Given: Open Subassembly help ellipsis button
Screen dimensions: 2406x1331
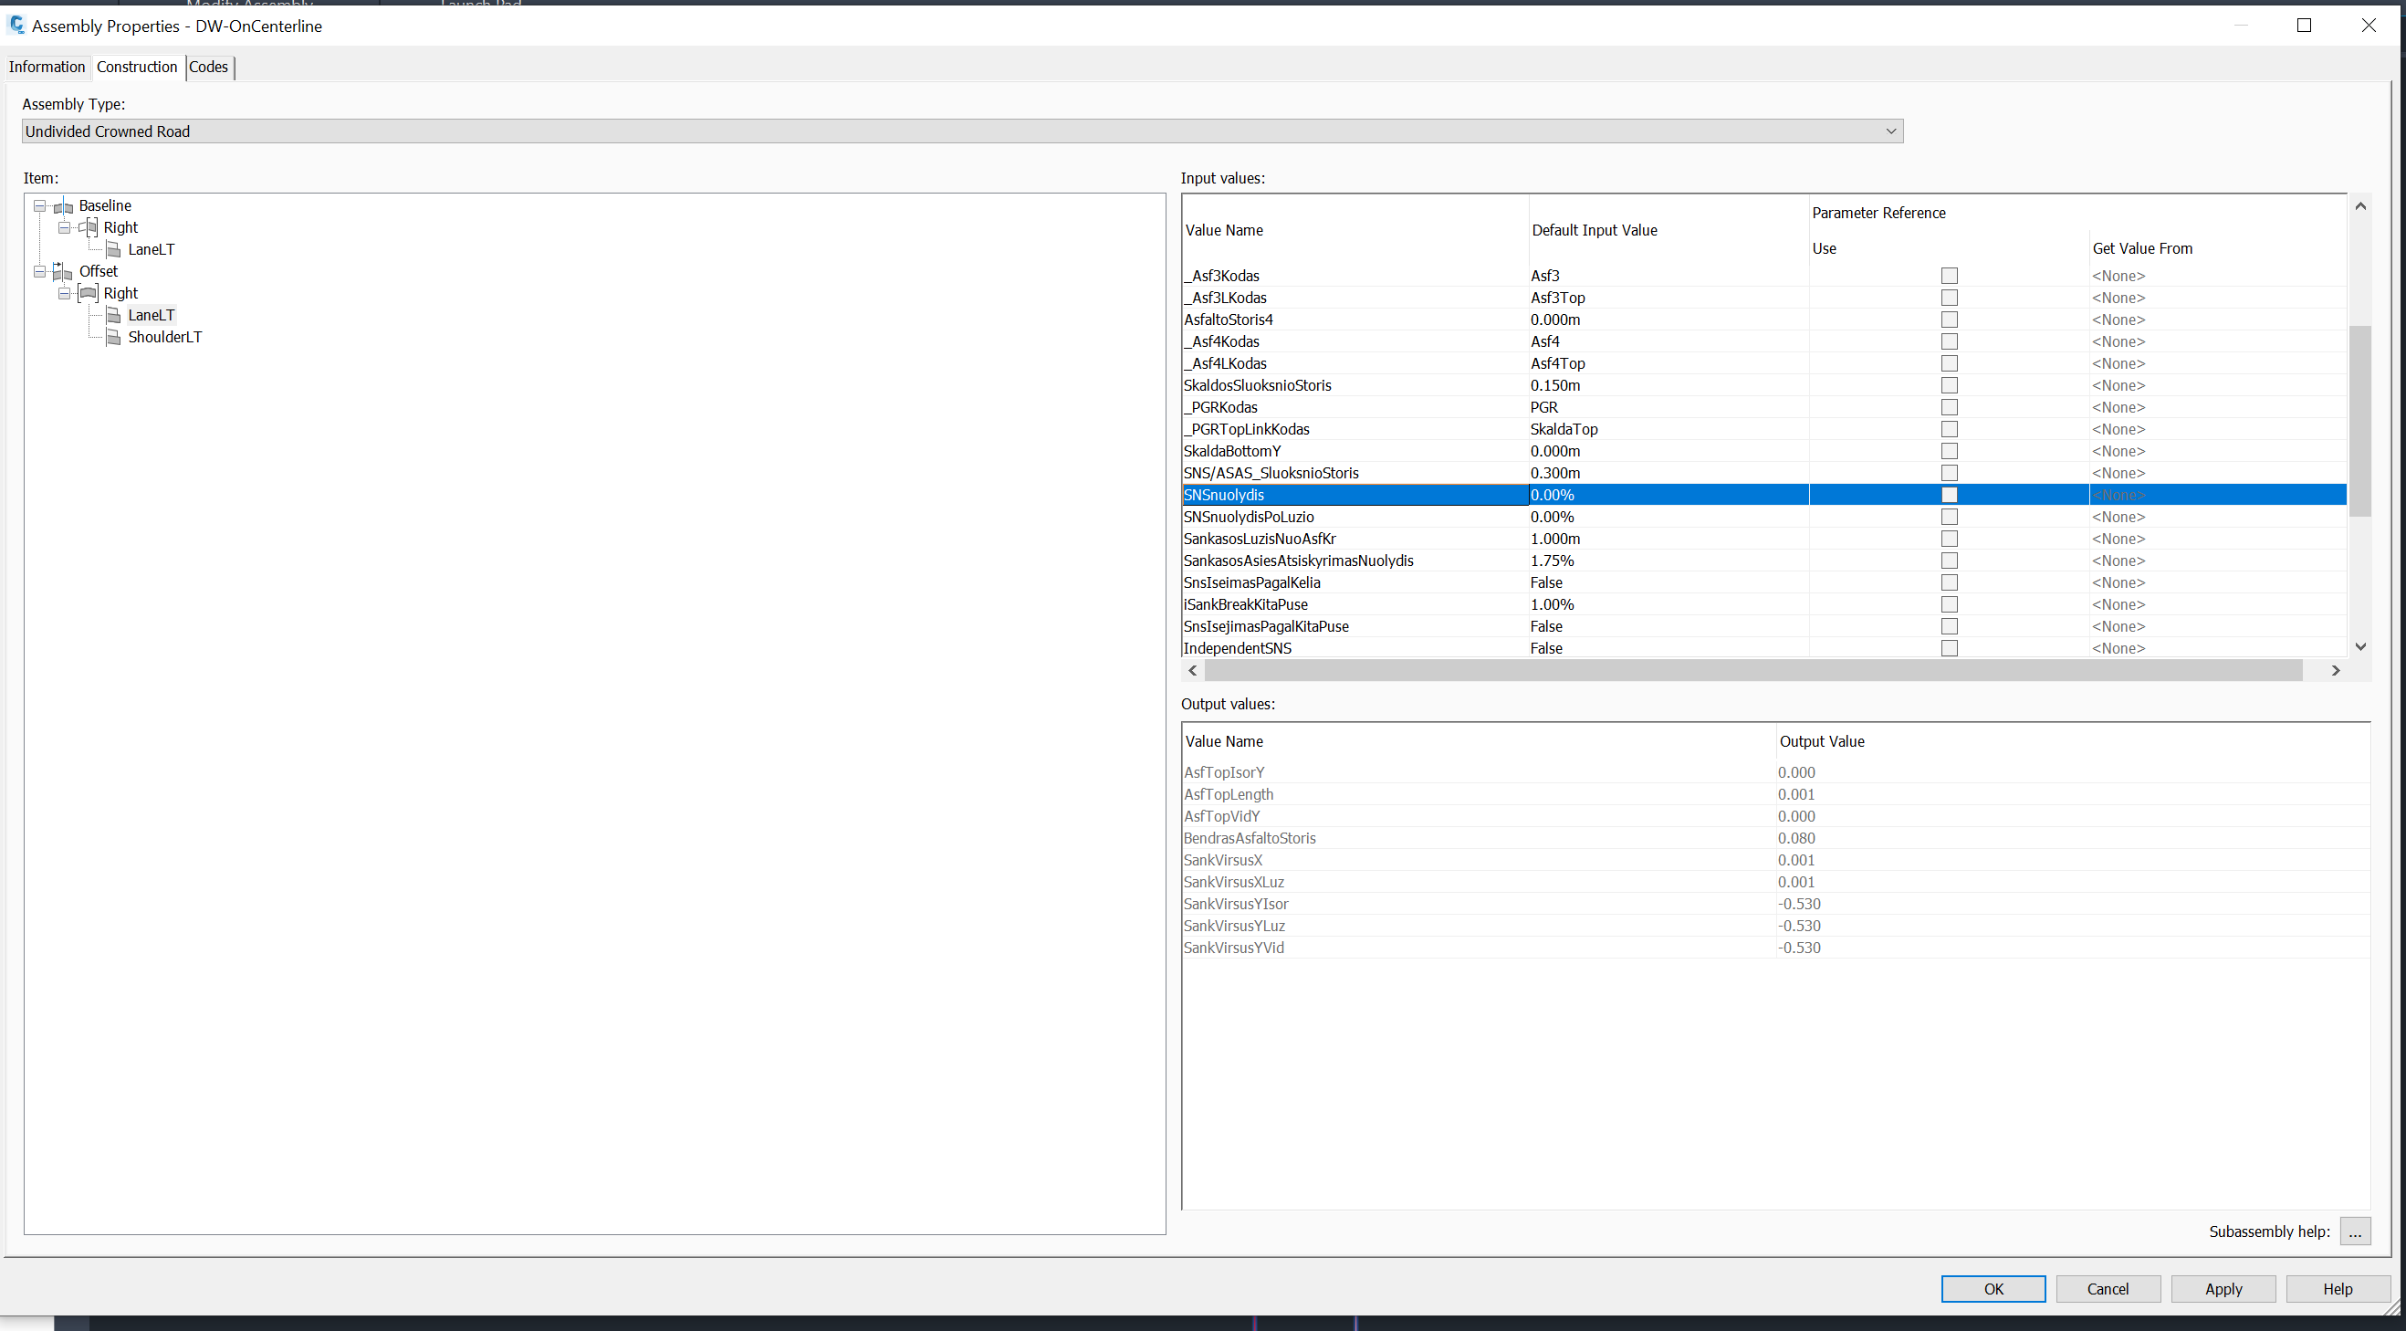Looking at the screenshot, I should pyautogui.click(x=2355, y=1232).
